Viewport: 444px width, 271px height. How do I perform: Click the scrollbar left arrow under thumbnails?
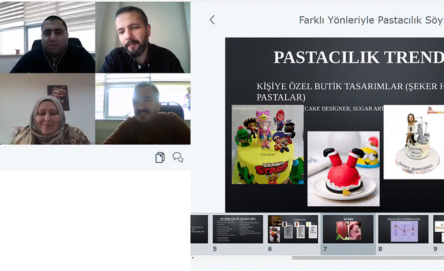tap(193, 258)
